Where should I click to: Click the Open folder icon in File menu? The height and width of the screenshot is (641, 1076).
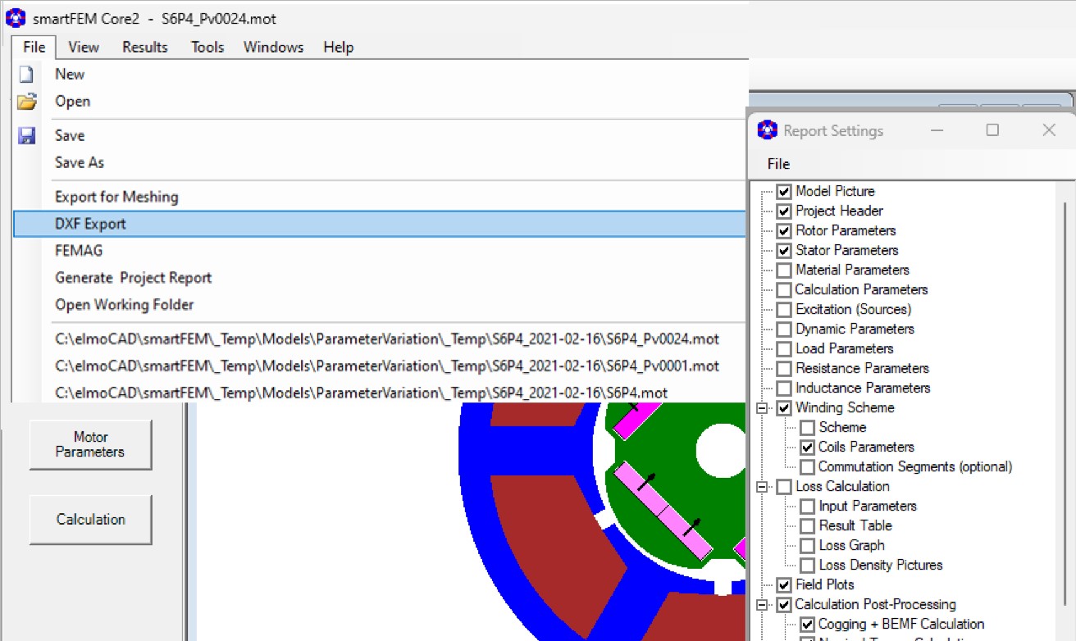coord(27,102)
